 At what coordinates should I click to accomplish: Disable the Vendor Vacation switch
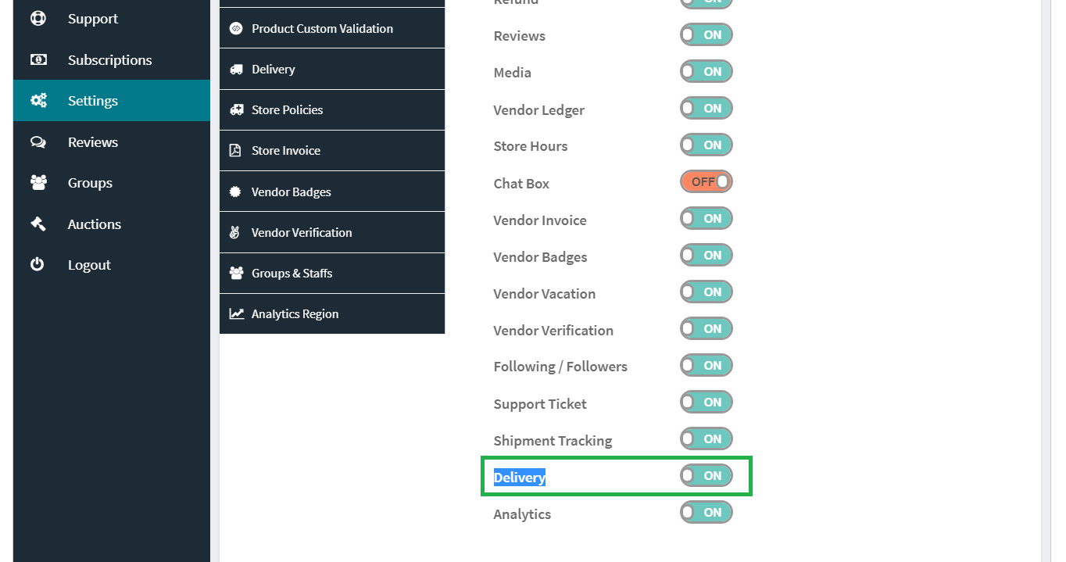pyautogui.click(x=706, y=292)
